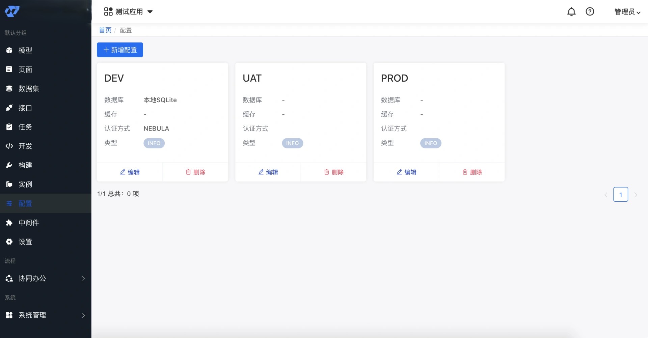Click pencil icon on UAT card

(x=261, y=172)
